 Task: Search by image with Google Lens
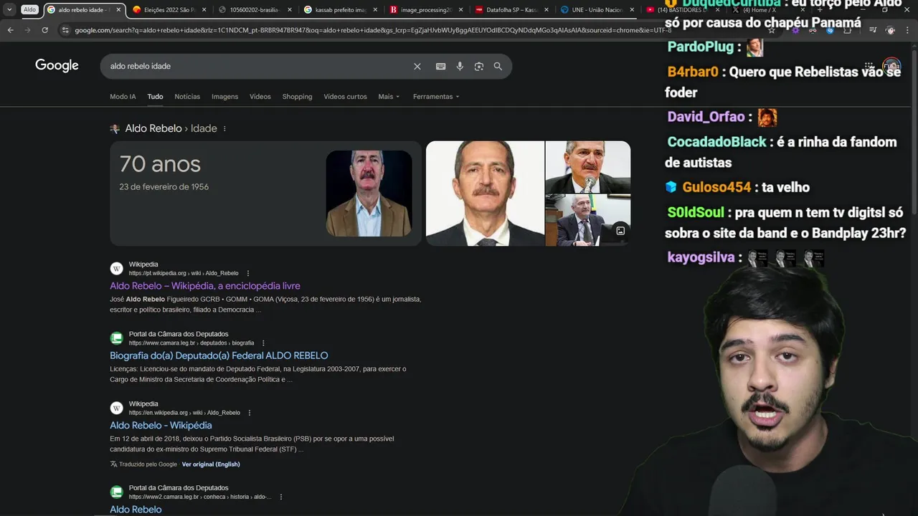478,66
